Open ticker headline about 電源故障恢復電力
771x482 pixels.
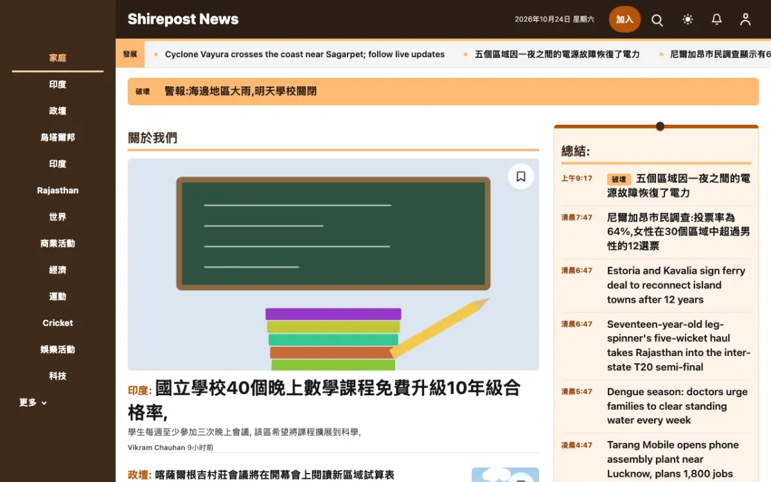pyautogui.click(x=557, y=54)
